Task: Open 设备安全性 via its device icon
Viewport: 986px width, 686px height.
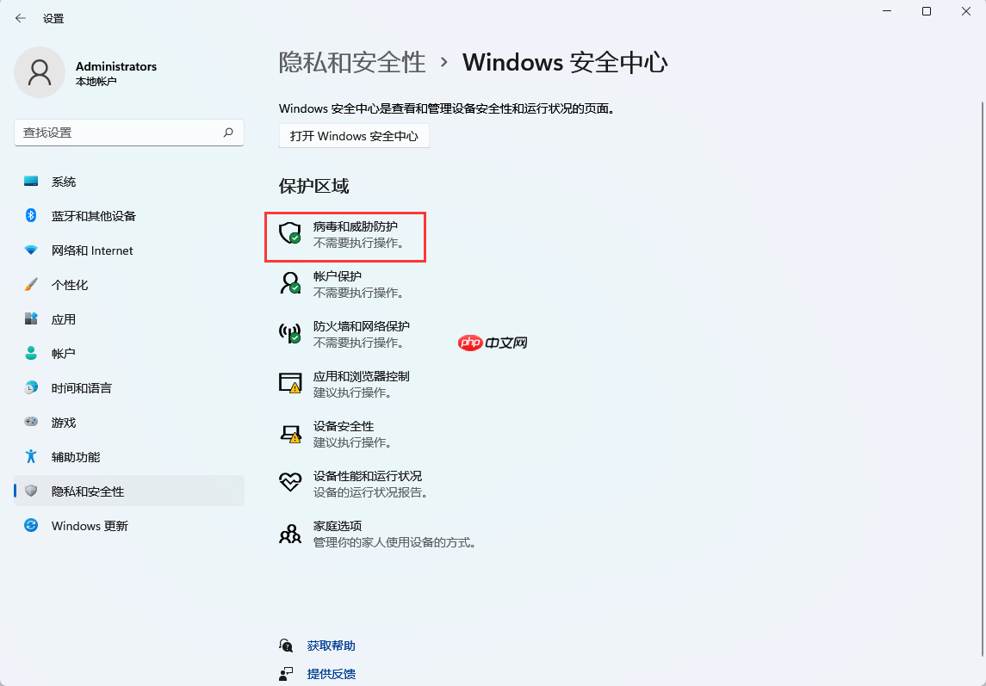Action: point(289,434)
